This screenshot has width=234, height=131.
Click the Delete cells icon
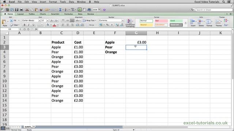pyautogui.click(x=200, y=22)
